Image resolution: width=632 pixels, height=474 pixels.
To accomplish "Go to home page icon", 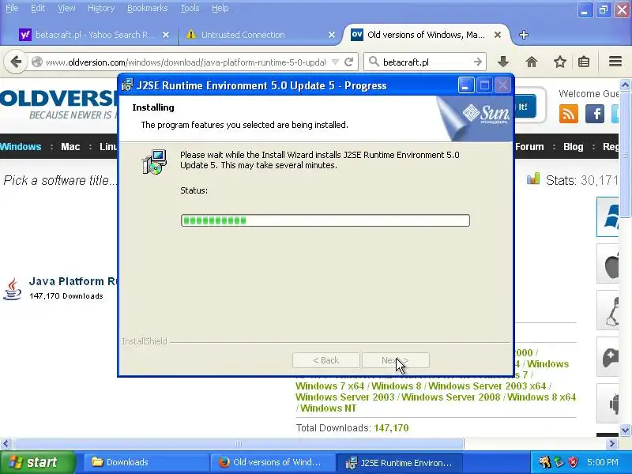I will tap(532, 62).
